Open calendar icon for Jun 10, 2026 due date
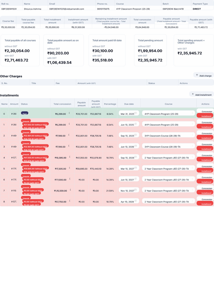 click(136, 146)
